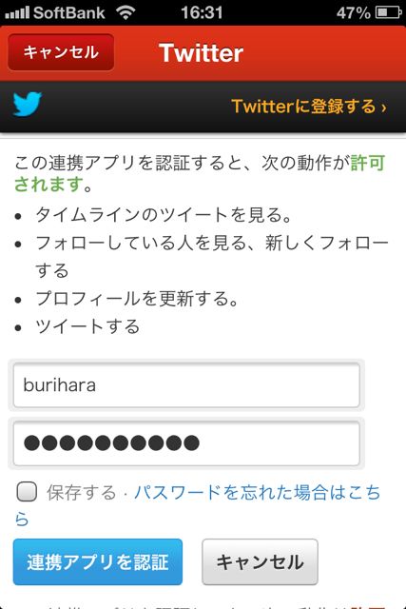Tap the cellular signal bars icon

[x=17, y=12]
